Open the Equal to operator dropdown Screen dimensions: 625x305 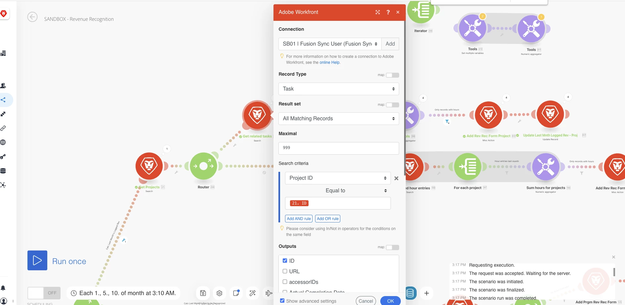pyautogui.click(x=338, y=191)
